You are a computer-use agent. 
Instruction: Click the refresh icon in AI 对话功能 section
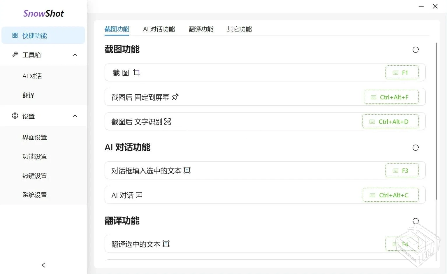coord(416,147)
